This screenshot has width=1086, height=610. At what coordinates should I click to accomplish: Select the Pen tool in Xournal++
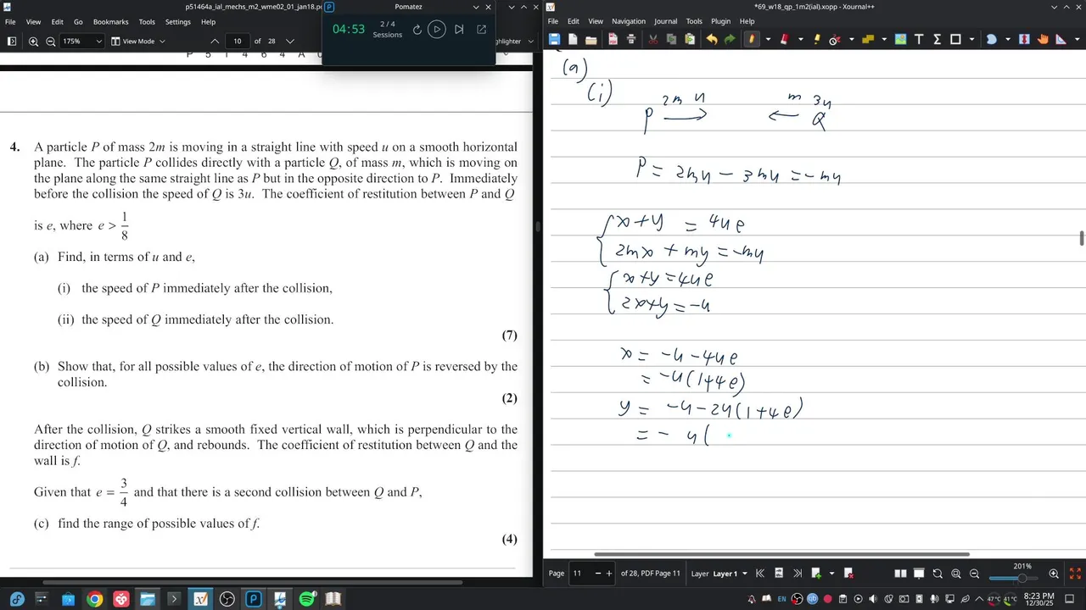(x=752, y=39)
